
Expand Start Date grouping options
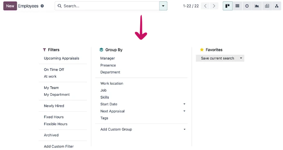point(184,104)
